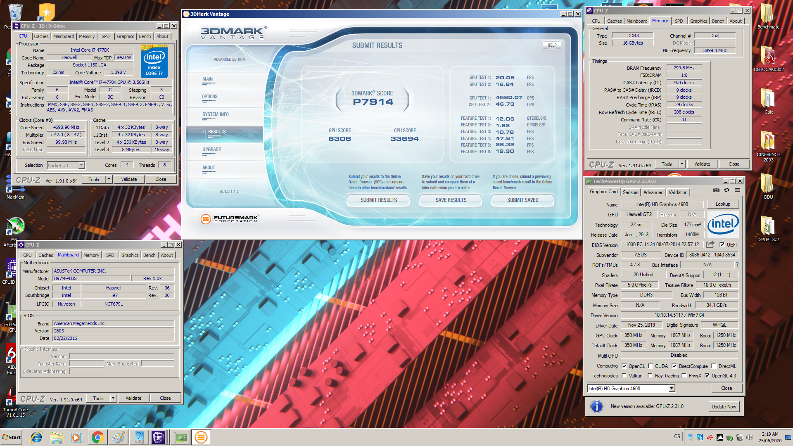Open the Sensors tab in GPU-Z
Viewport: 793px width, 446px height.
pyautogui.click(x=630, y=192)
